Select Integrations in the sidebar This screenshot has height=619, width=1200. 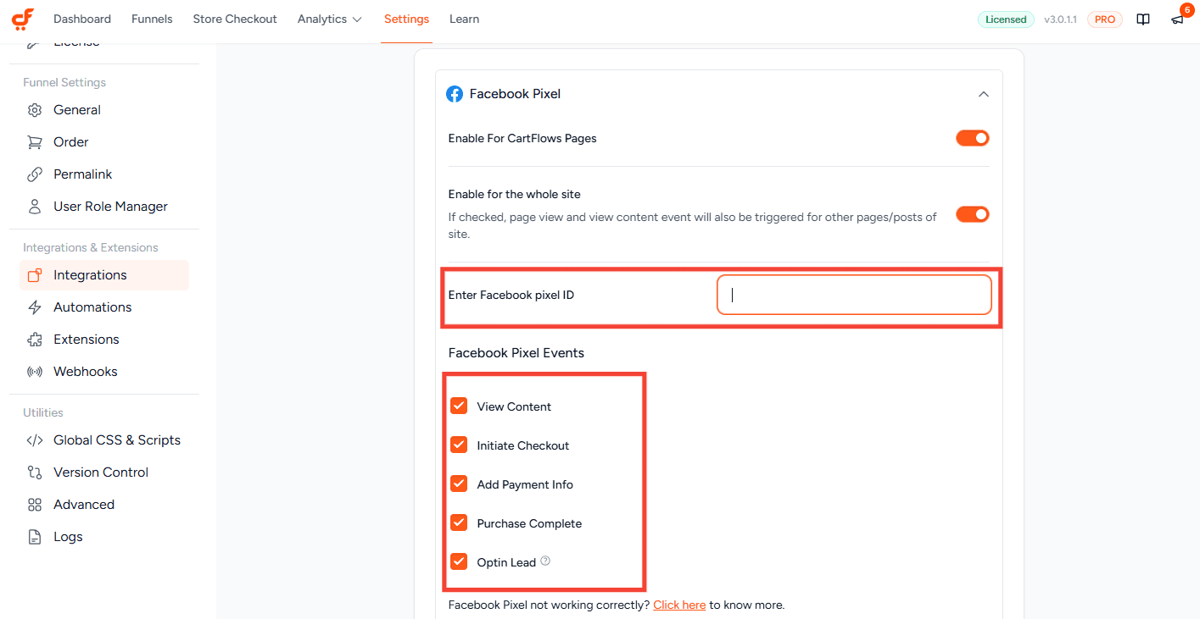[104, 275]
